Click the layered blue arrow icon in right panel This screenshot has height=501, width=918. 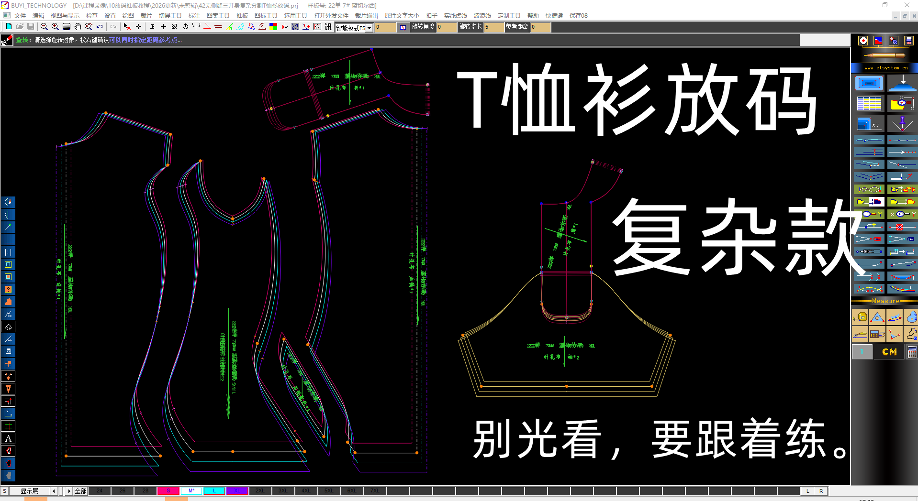coord(902,83)
